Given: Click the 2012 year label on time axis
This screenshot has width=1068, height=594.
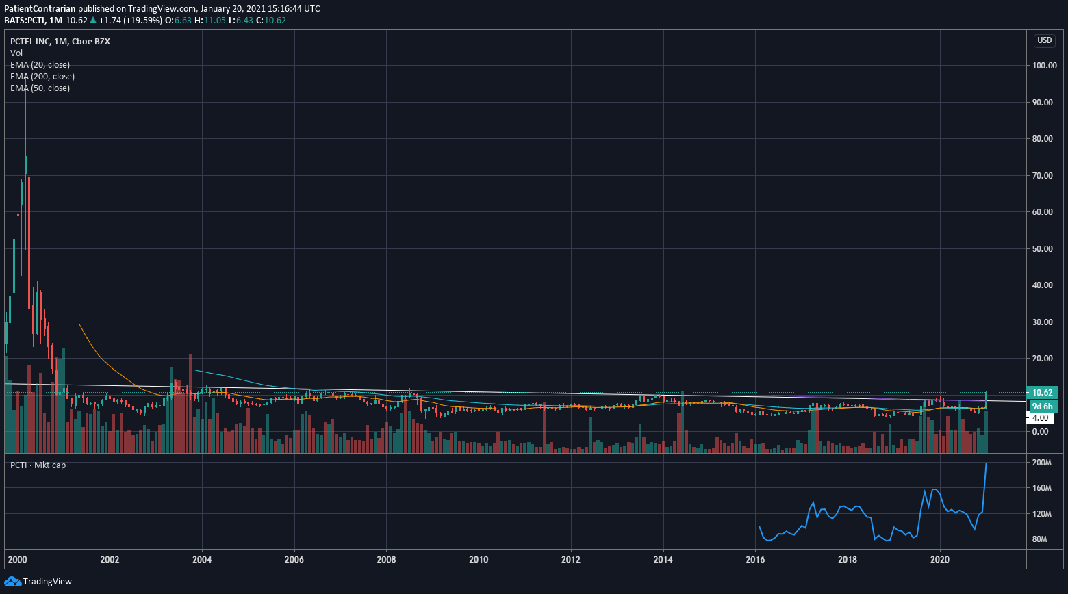Looking at the screenshot, I should (x=571, y=559).
